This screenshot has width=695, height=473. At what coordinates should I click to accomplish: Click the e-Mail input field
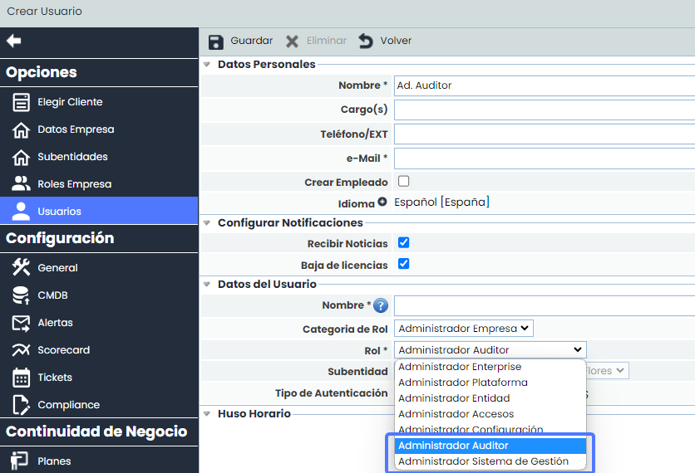point(544,158)
